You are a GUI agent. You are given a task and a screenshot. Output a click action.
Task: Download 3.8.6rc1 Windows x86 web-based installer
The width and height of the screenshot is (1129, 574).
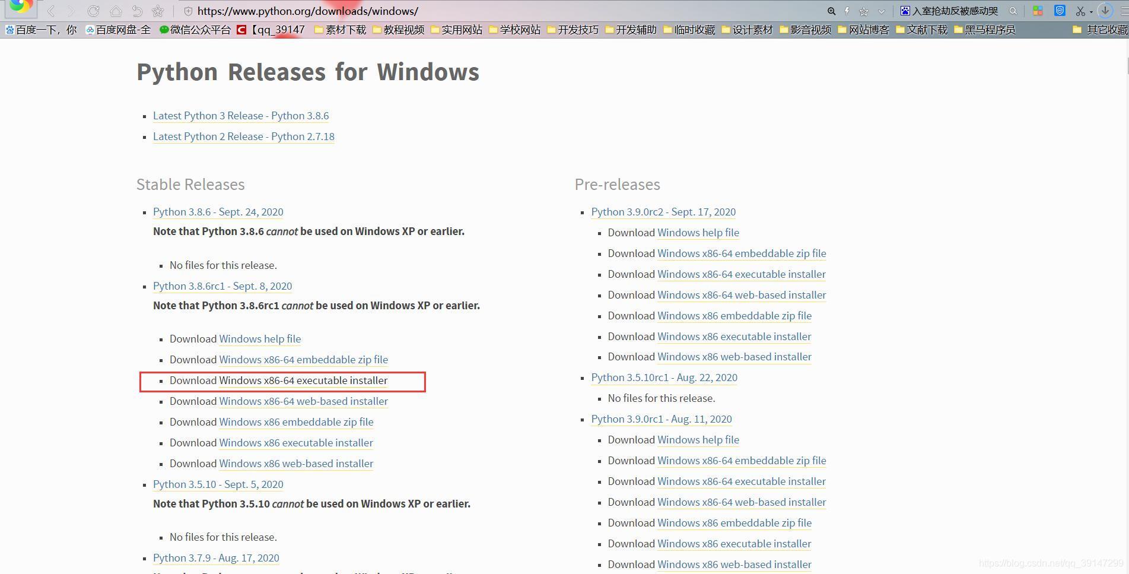coord(296,464)
